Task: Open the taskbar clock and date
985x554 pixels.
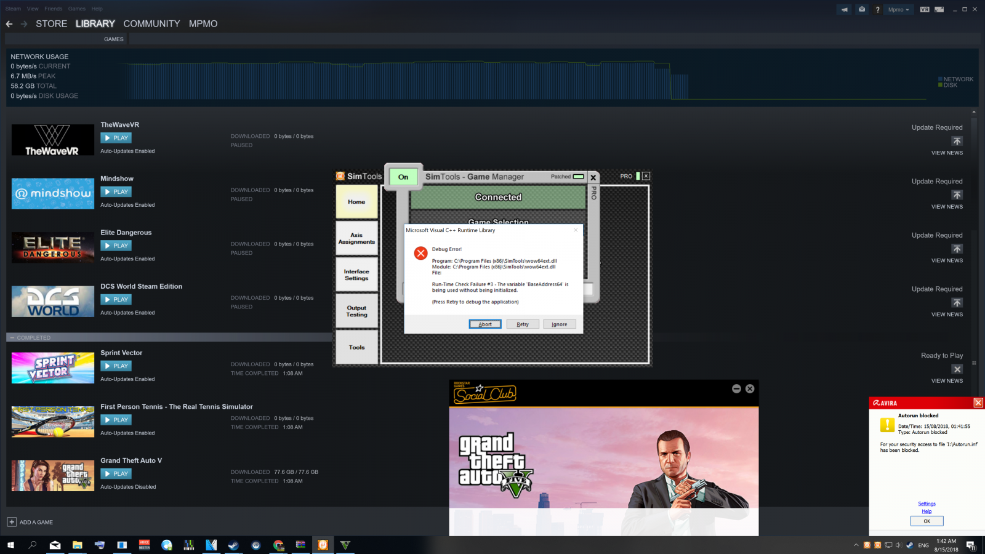Action: [x=946, y=545]
